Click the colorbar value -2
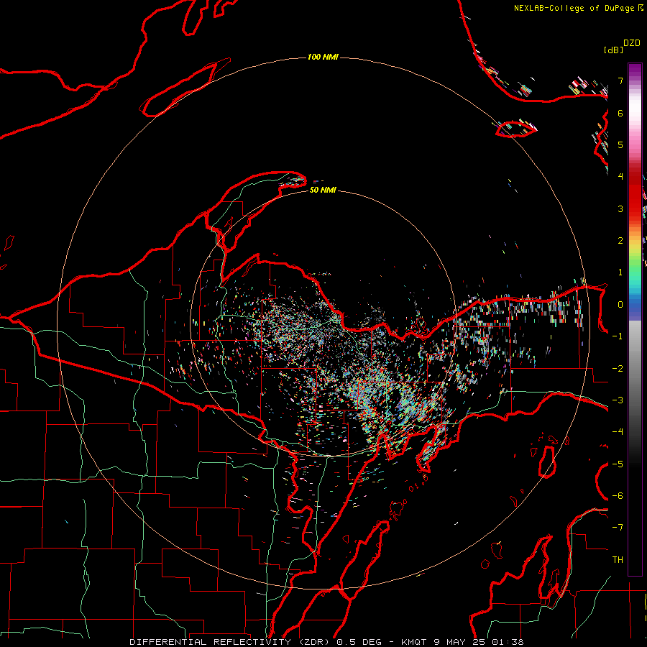This screenshot has width=647, height=647. point(618,369)
